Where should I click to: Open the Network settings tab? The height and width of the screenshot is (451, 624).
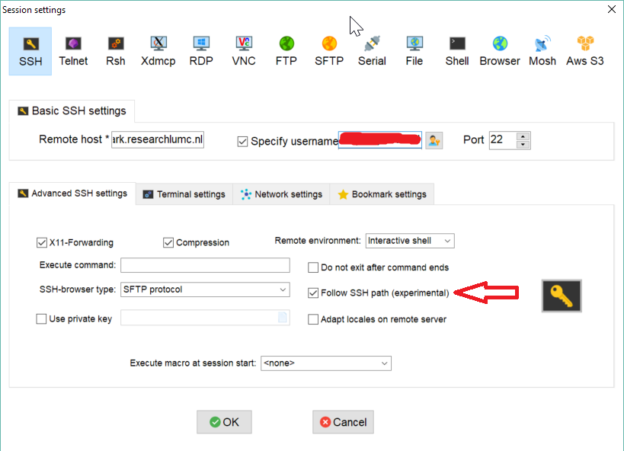pos(281,194)
